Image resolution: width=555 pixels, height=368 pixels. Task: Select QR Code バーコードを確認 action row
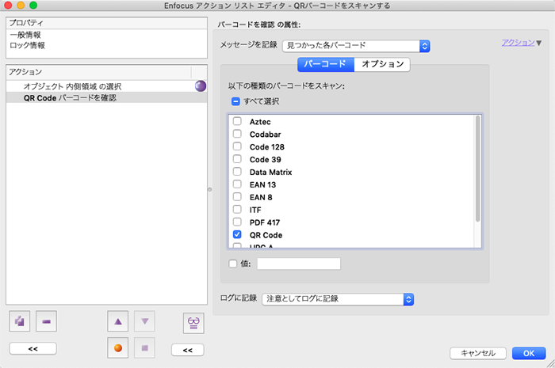(x=106, y=98)
